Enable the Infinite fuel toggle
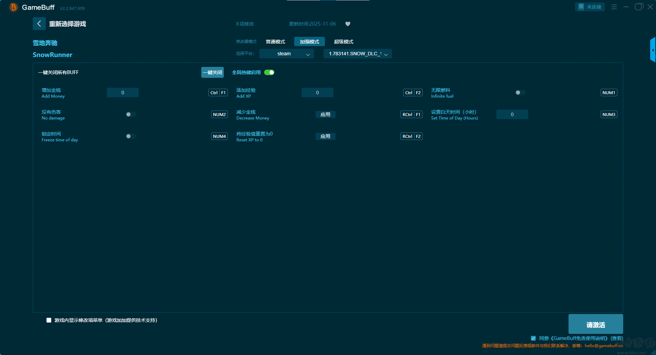 [520, 93]
